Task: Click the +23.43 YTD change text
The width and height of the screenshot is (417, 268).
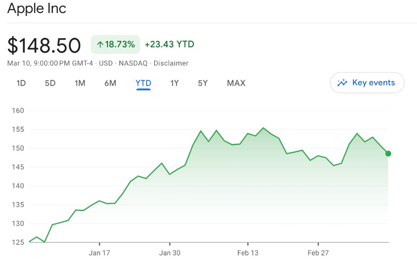Action: [x=169, y=44]
